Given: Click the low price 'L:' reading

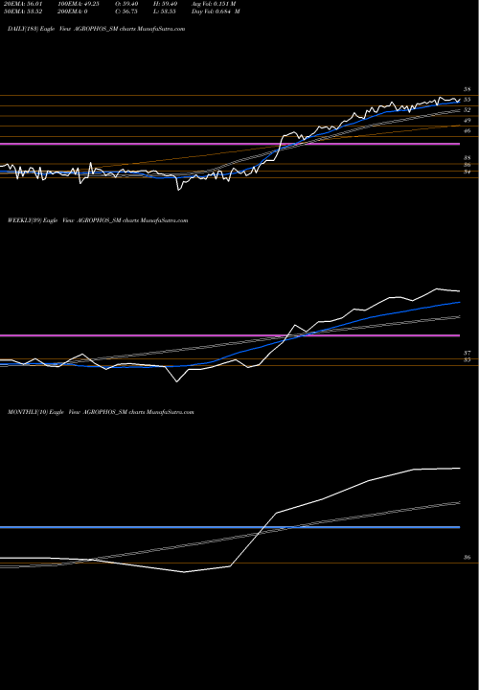Looking at the screenshot, I should pos(164,11).
